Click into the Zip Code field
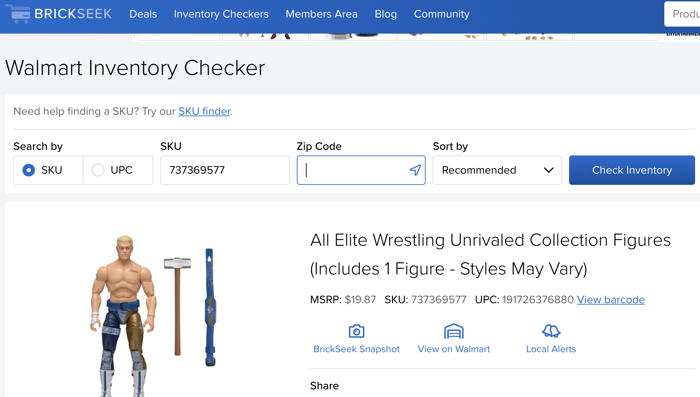Screen dimensions: 700x397 pos(353,170)
